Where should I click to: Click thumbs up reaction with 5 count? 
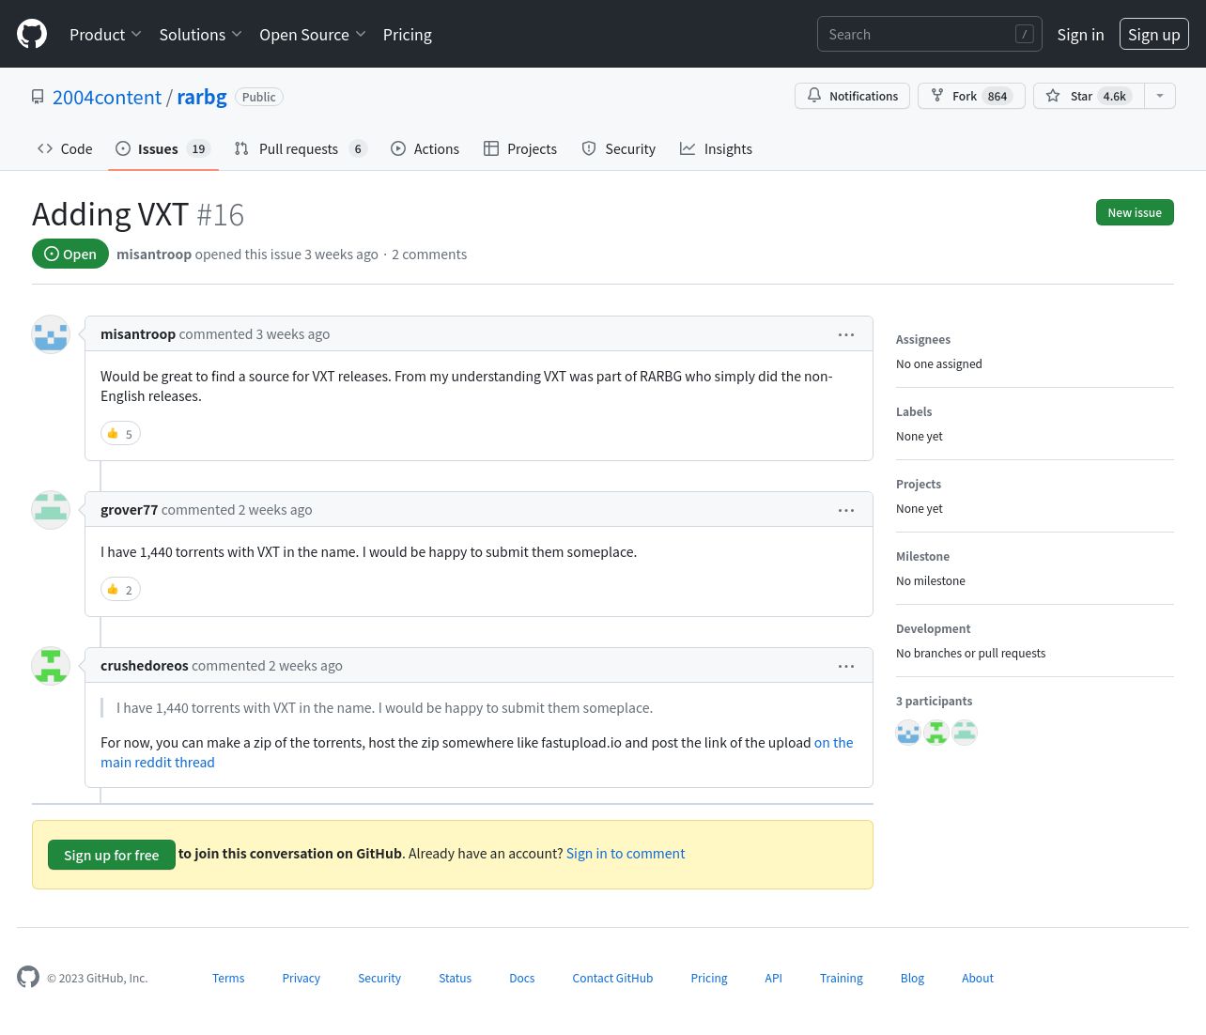click(x=120, y=433)
